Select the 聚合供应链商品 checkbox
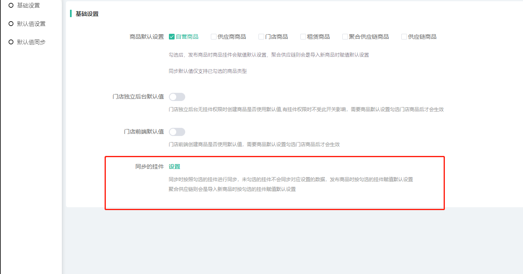523x274 pixels. 345,37
